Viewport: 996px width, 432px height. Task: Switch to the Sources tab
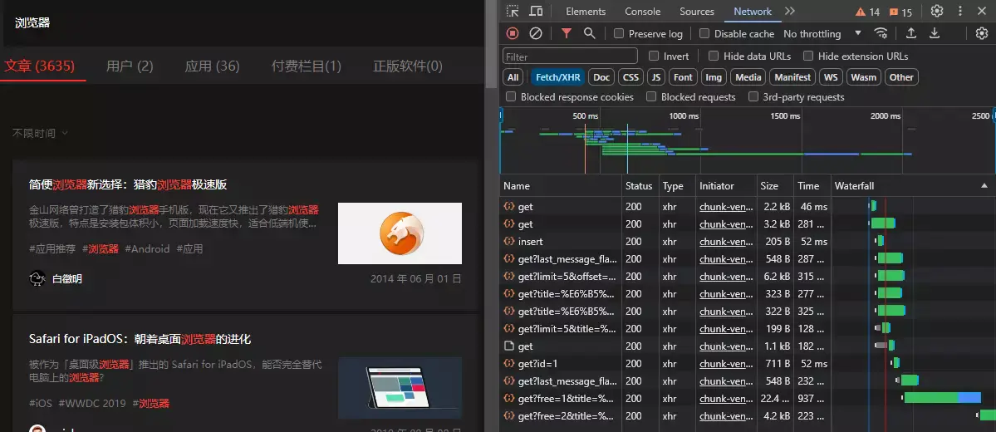(697, 12)
